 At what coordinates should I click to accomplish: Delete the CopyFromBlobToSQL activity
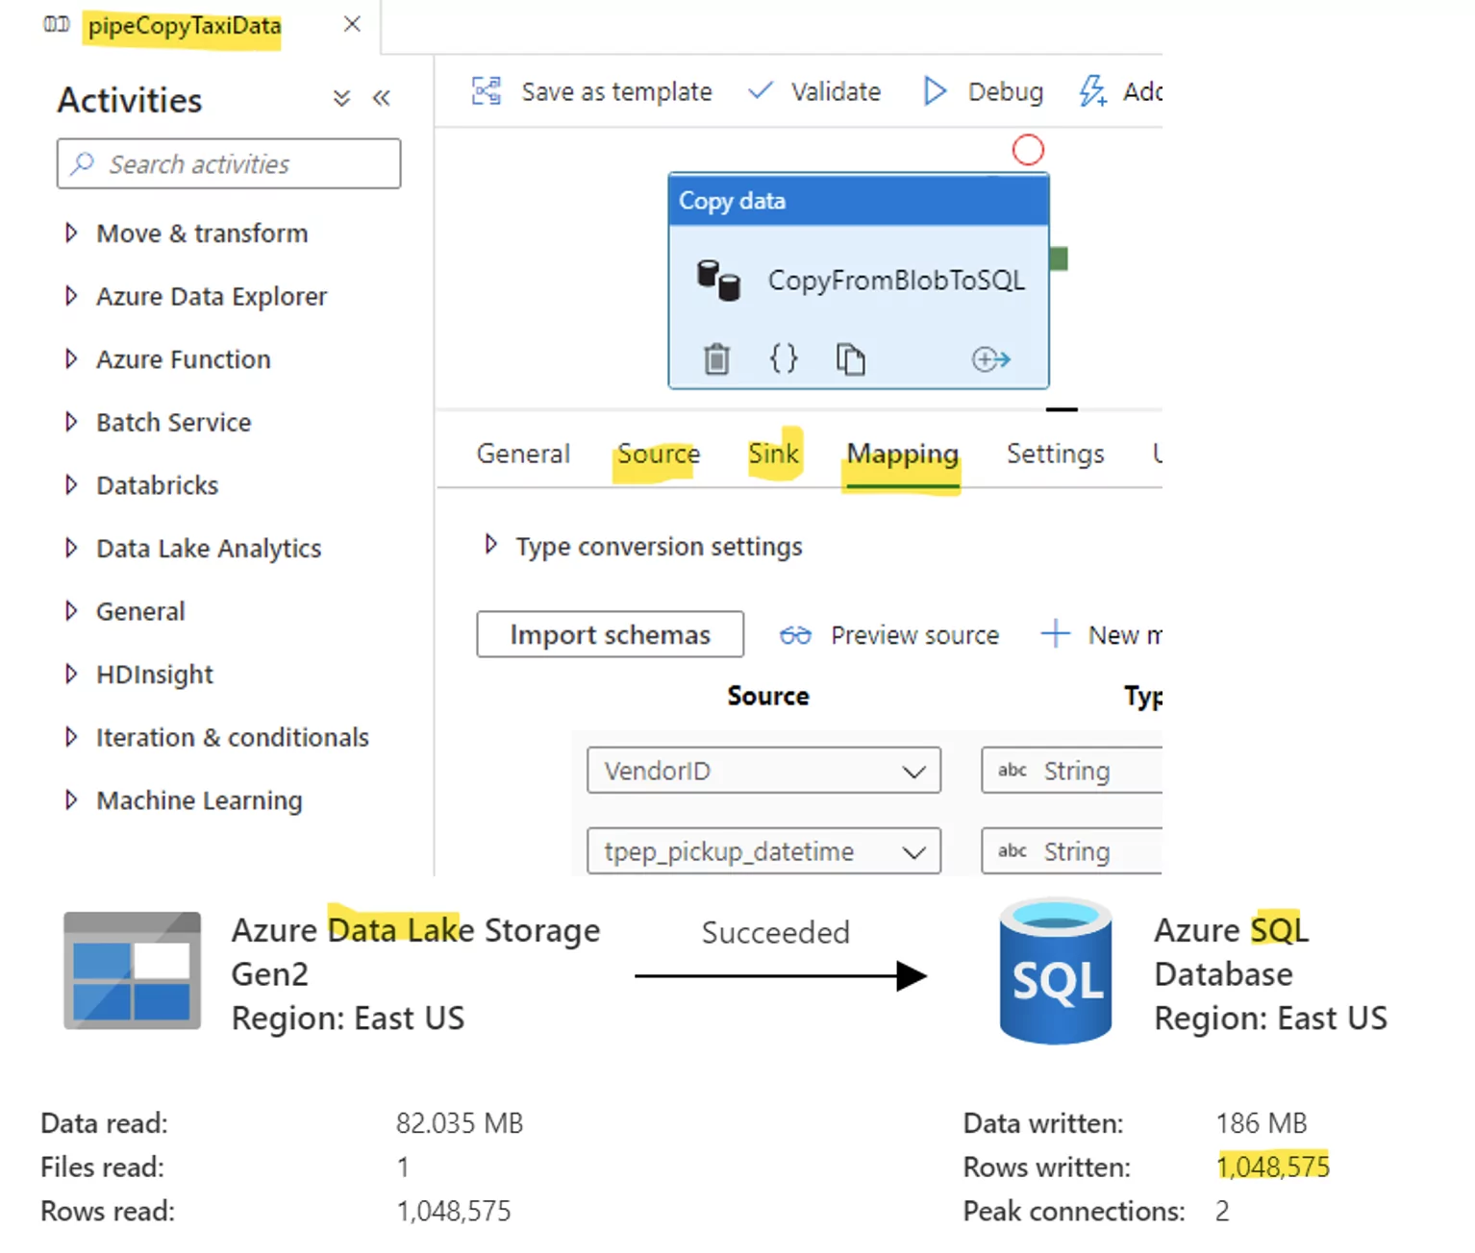(716, 359)
